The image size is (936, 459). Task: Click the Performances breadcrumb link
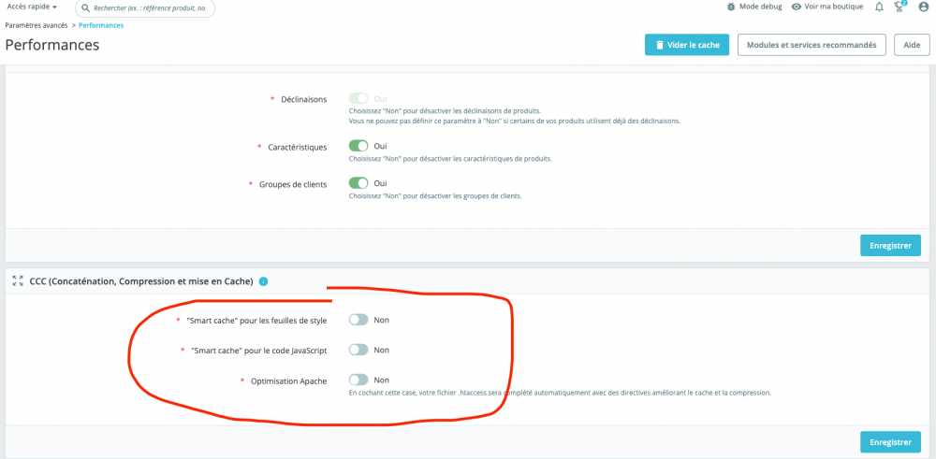[101, 25]
